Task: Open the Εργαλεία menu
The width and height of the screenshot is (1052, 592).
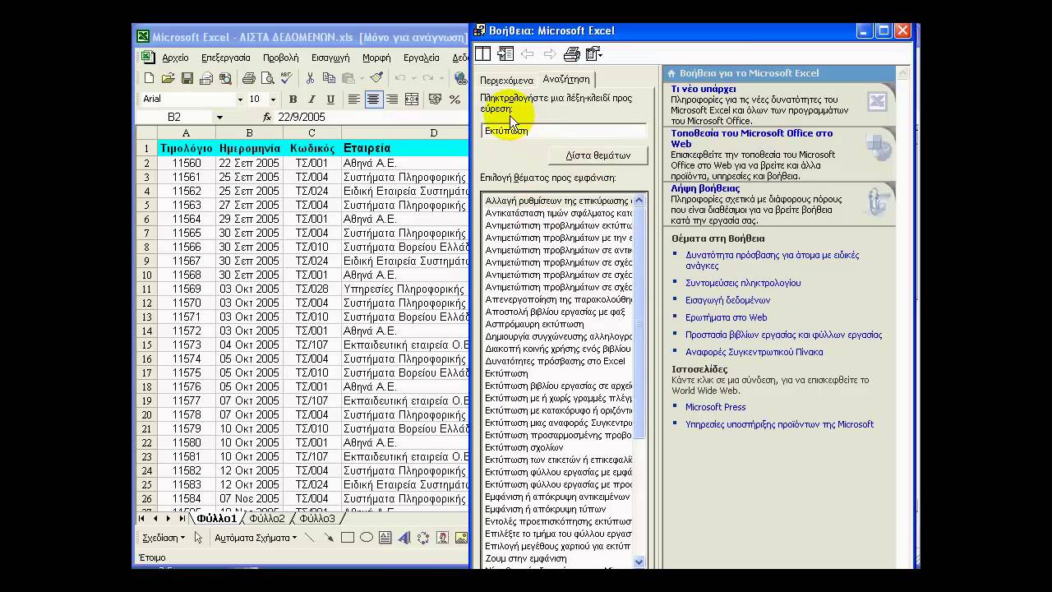Action: click(422, 58)
